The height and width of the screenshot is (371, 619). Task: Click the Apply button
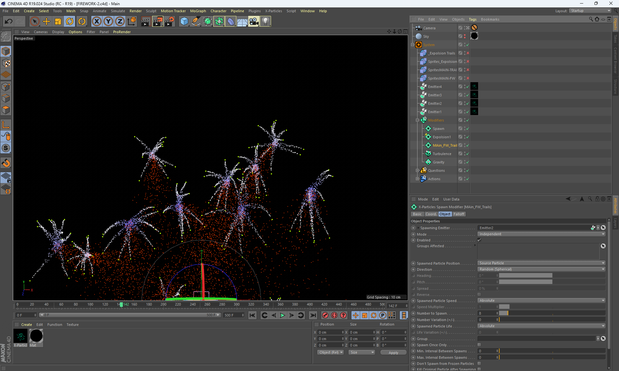click(x=393, y=353)
